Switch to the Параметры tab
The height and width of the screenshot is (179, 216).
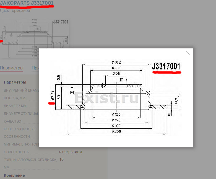(x=12, y=68)
